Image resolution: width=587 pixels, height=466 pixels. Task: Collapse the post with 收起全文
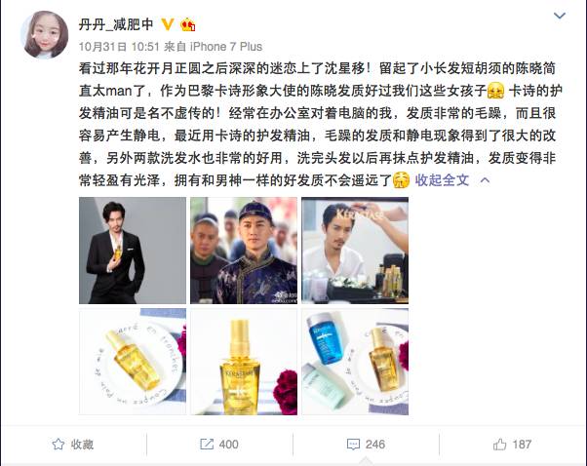pyautogui.click(x=442, y=180)
